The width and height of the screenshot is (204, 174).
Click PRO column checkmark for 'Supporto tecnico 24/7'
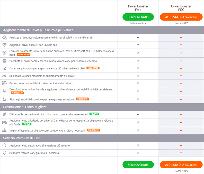point(181,153)
